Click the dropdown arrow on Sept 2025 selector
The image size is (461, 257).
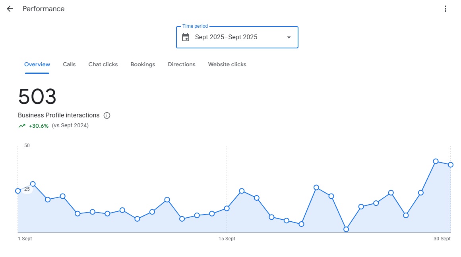(289, 37)
